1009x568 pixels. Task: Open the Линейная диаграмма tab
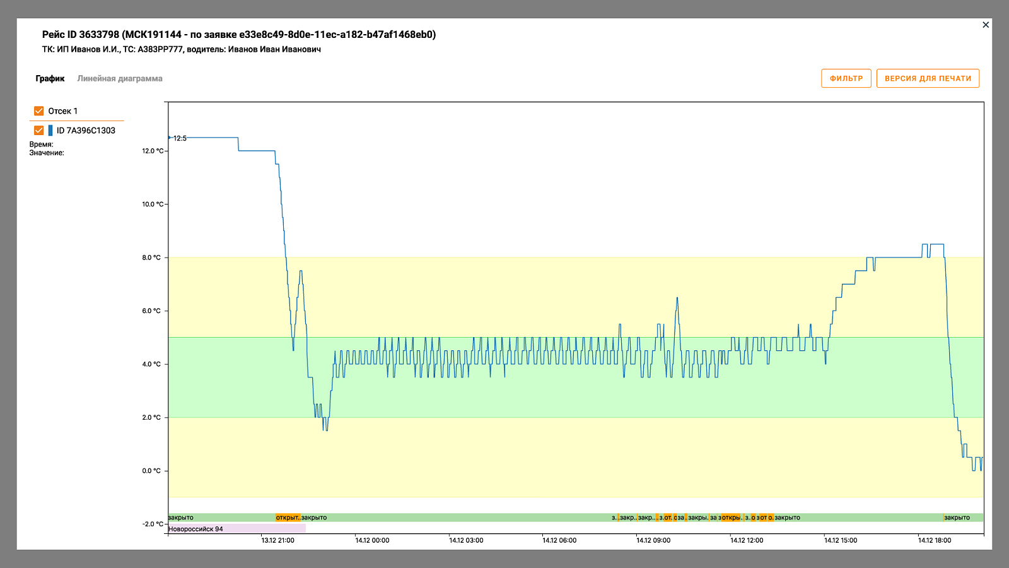click(x=120, y=79)
